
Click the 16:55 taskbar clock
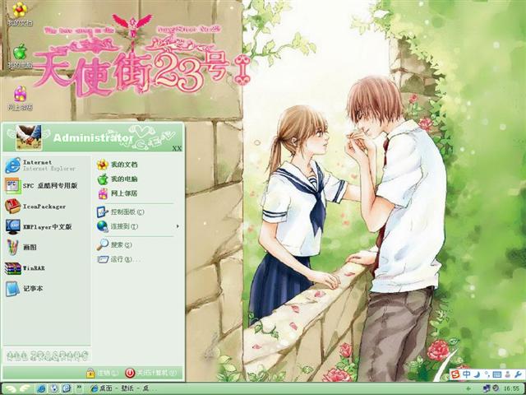pyautogui.click(x=511, y=388)
